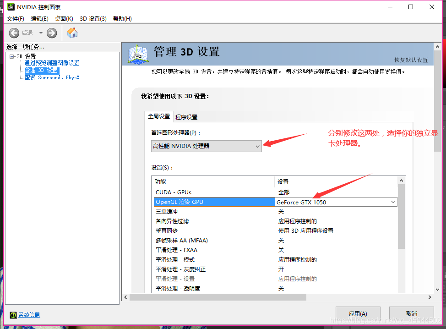Click the NVIDIA title bar logo icon
Viewport: 446px width, 329px height.
(11, 7)
